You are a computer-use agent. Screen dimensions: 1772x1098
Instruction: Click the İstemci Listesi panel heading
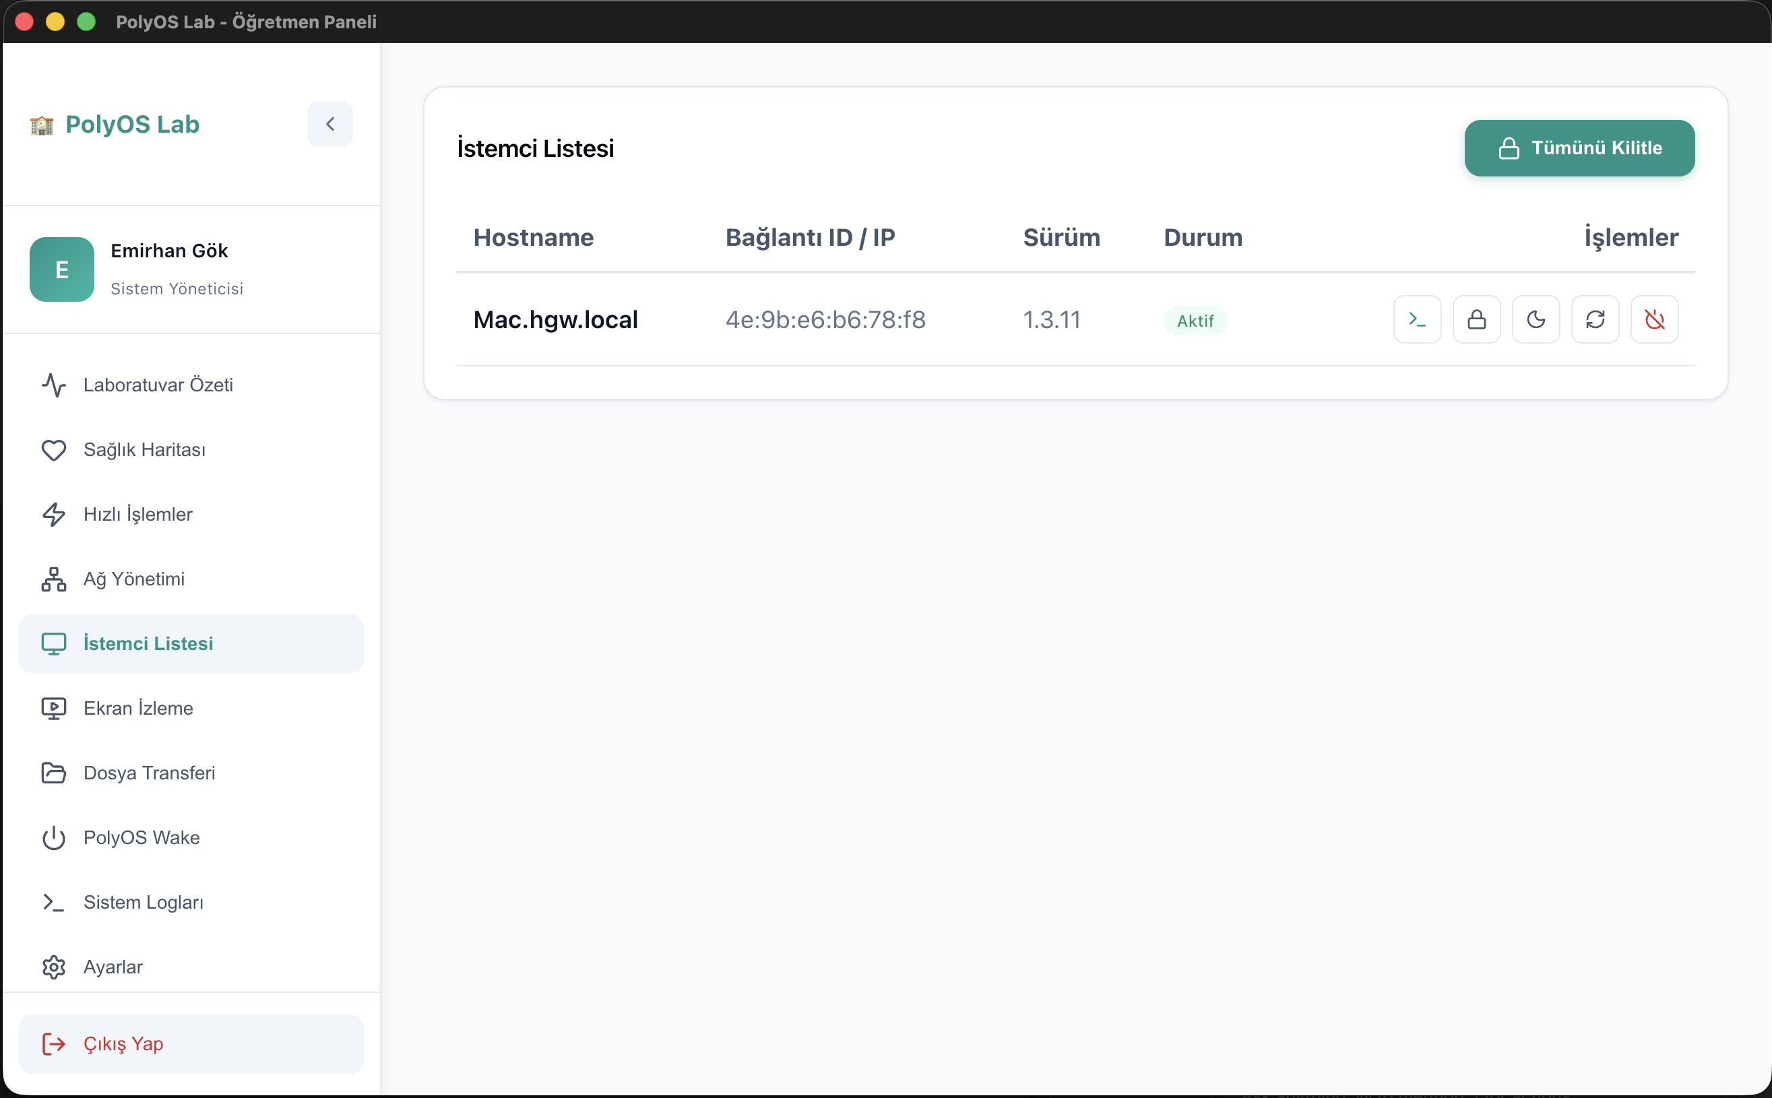coord(535,148)
